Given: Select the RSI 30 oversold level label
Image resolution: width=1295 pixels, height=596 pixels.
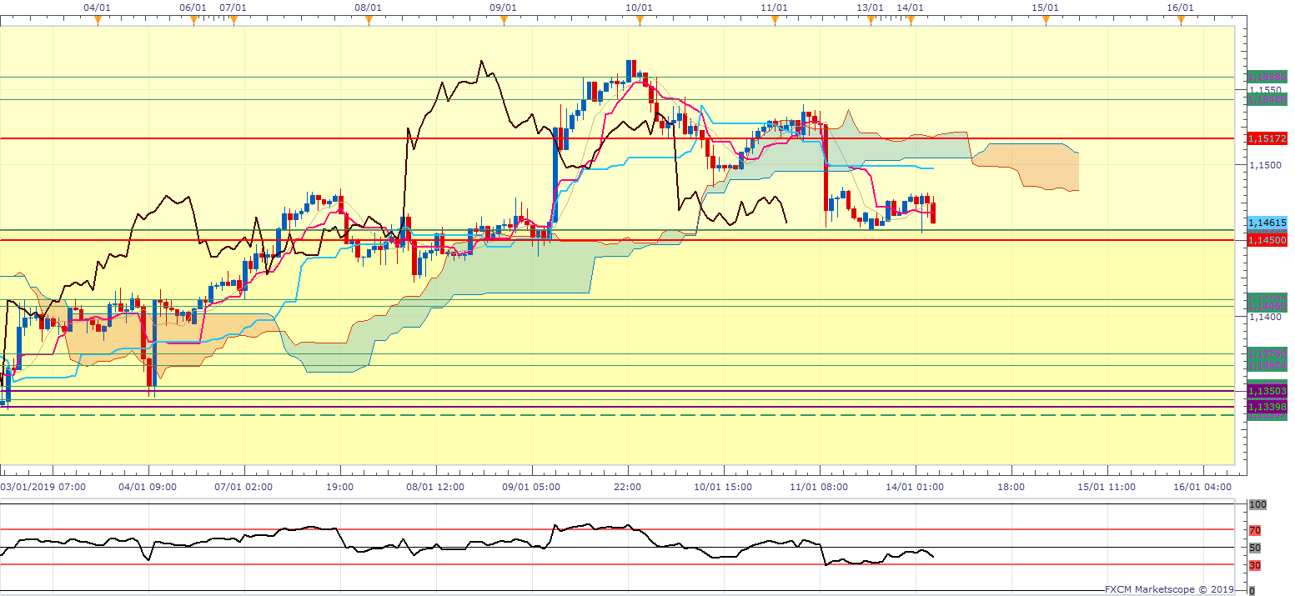Looking at the screenshot, I should [1255, 565].
